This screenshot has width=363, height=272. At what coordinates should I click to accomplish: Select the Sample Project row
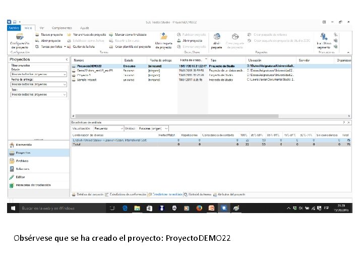click(x=211, y=80)
